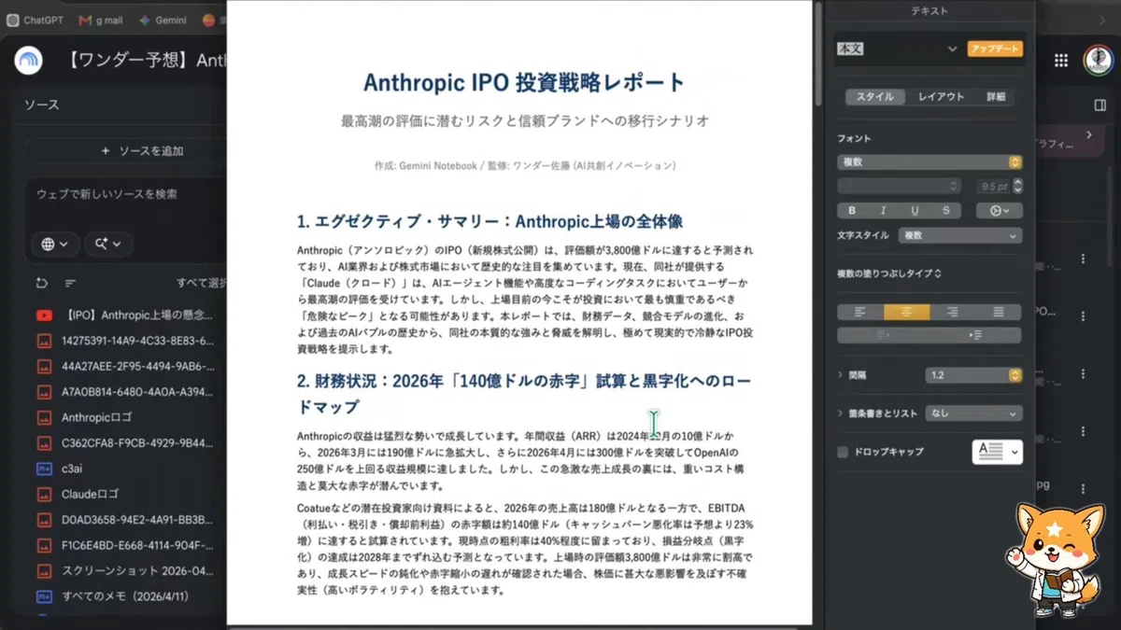This screenshot has height=630, width=1121.
Task: Click heading 1. エグゼクティブ・サマリー
Action: (490, 222)
